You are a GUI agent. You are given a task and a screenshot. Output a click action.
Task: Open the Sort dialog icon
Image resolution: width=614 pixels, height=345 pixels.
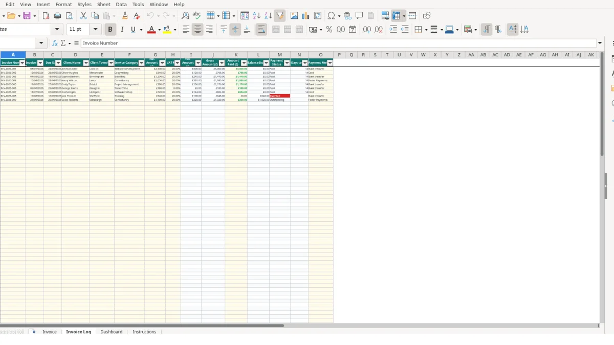tap(245, 16)
